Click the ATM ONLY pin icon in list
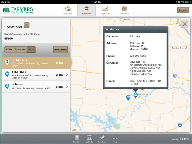192x144 pixels. click(x=7, y=74)
